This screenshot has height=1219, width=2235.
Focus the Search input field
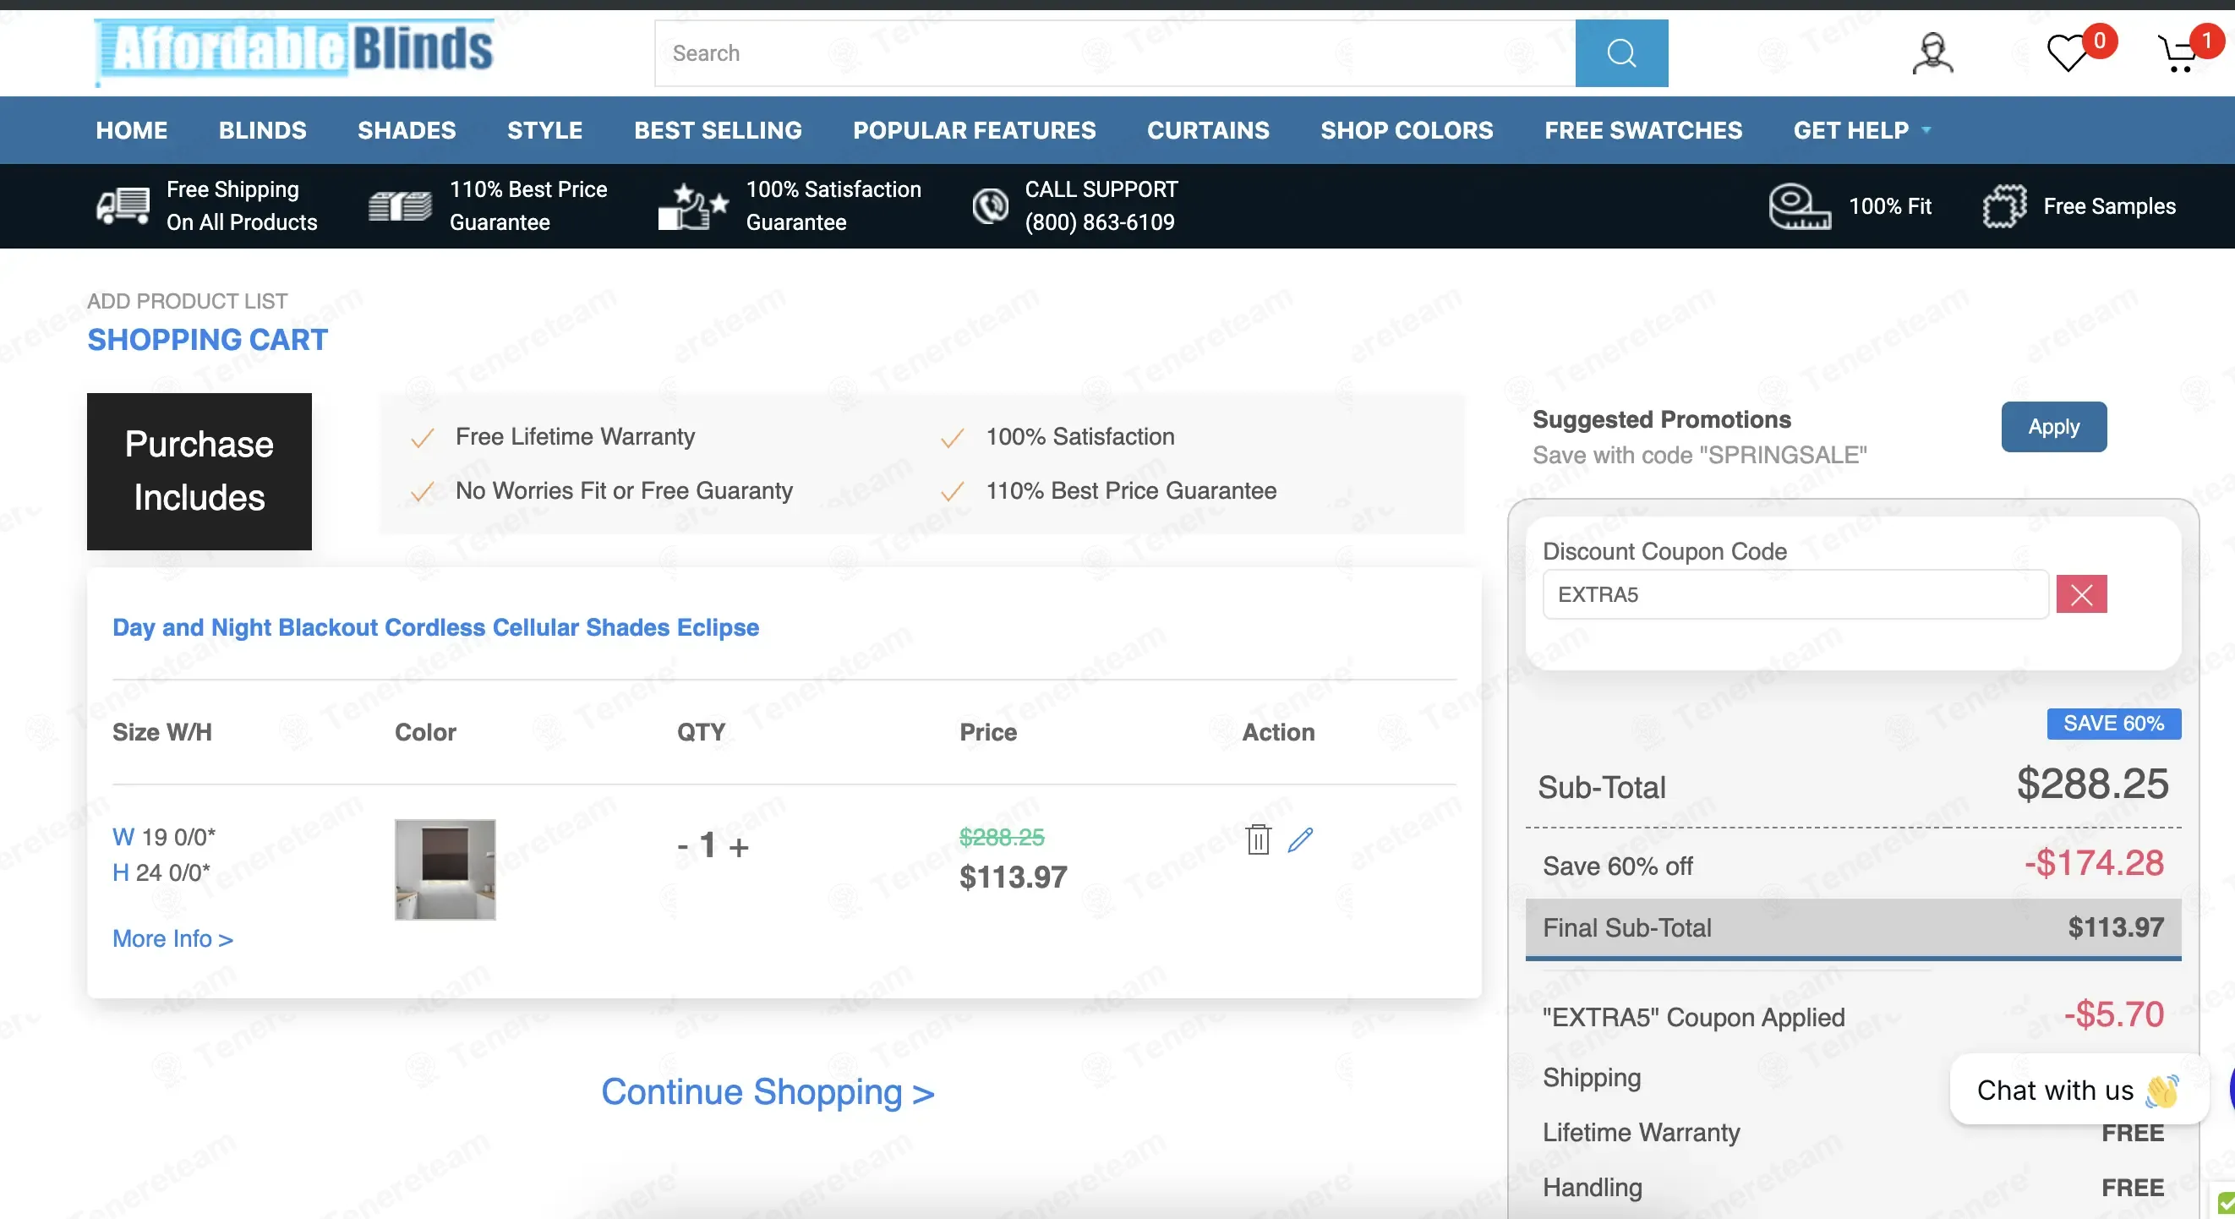pos(1115,53)
